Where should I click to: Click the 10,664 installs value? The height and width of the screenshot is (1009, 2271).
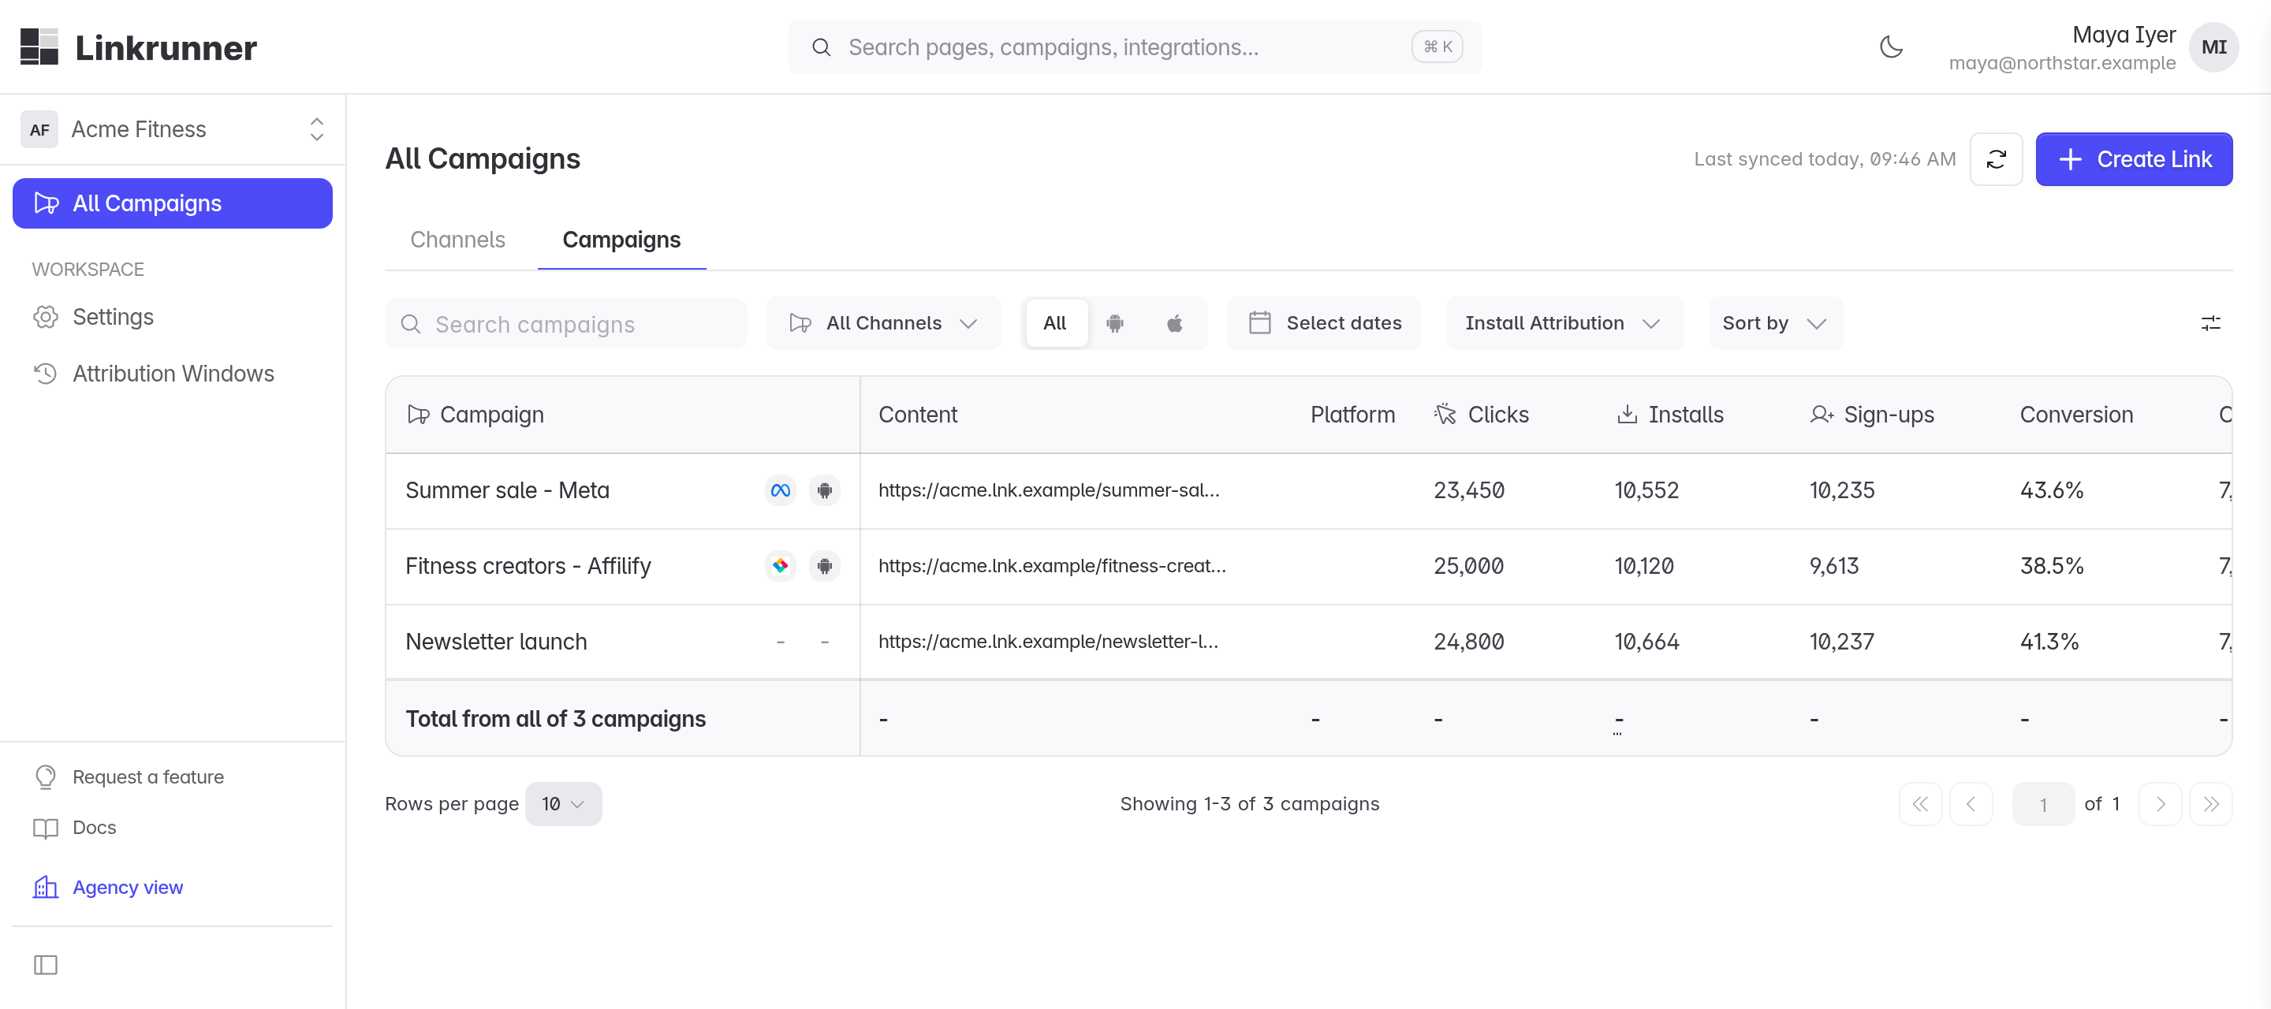(1646, 642)
